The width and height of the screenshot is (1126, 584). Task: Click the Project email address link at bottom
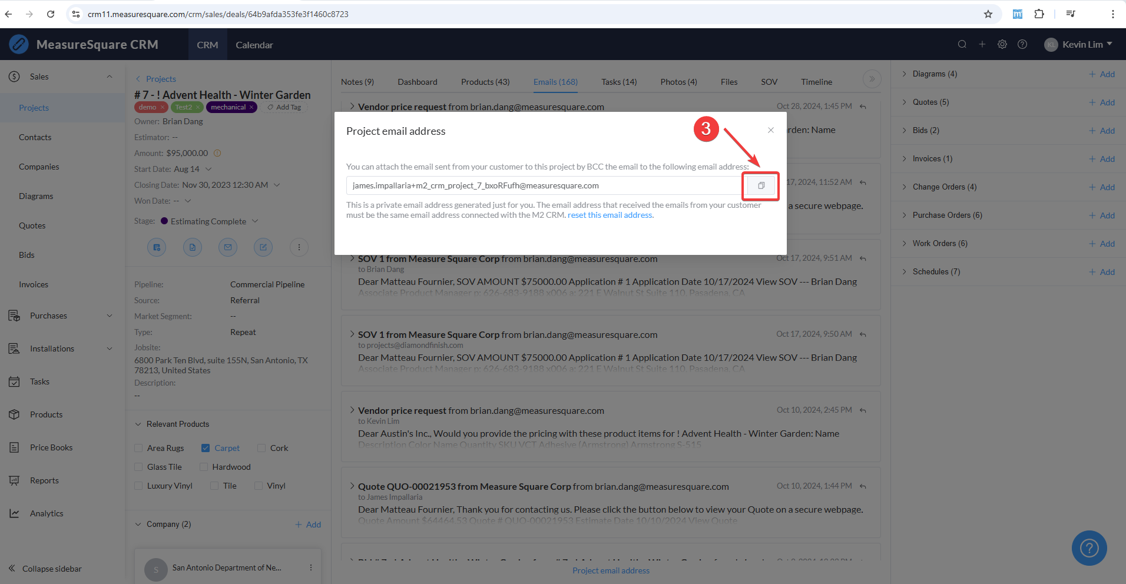coord(611,570)
